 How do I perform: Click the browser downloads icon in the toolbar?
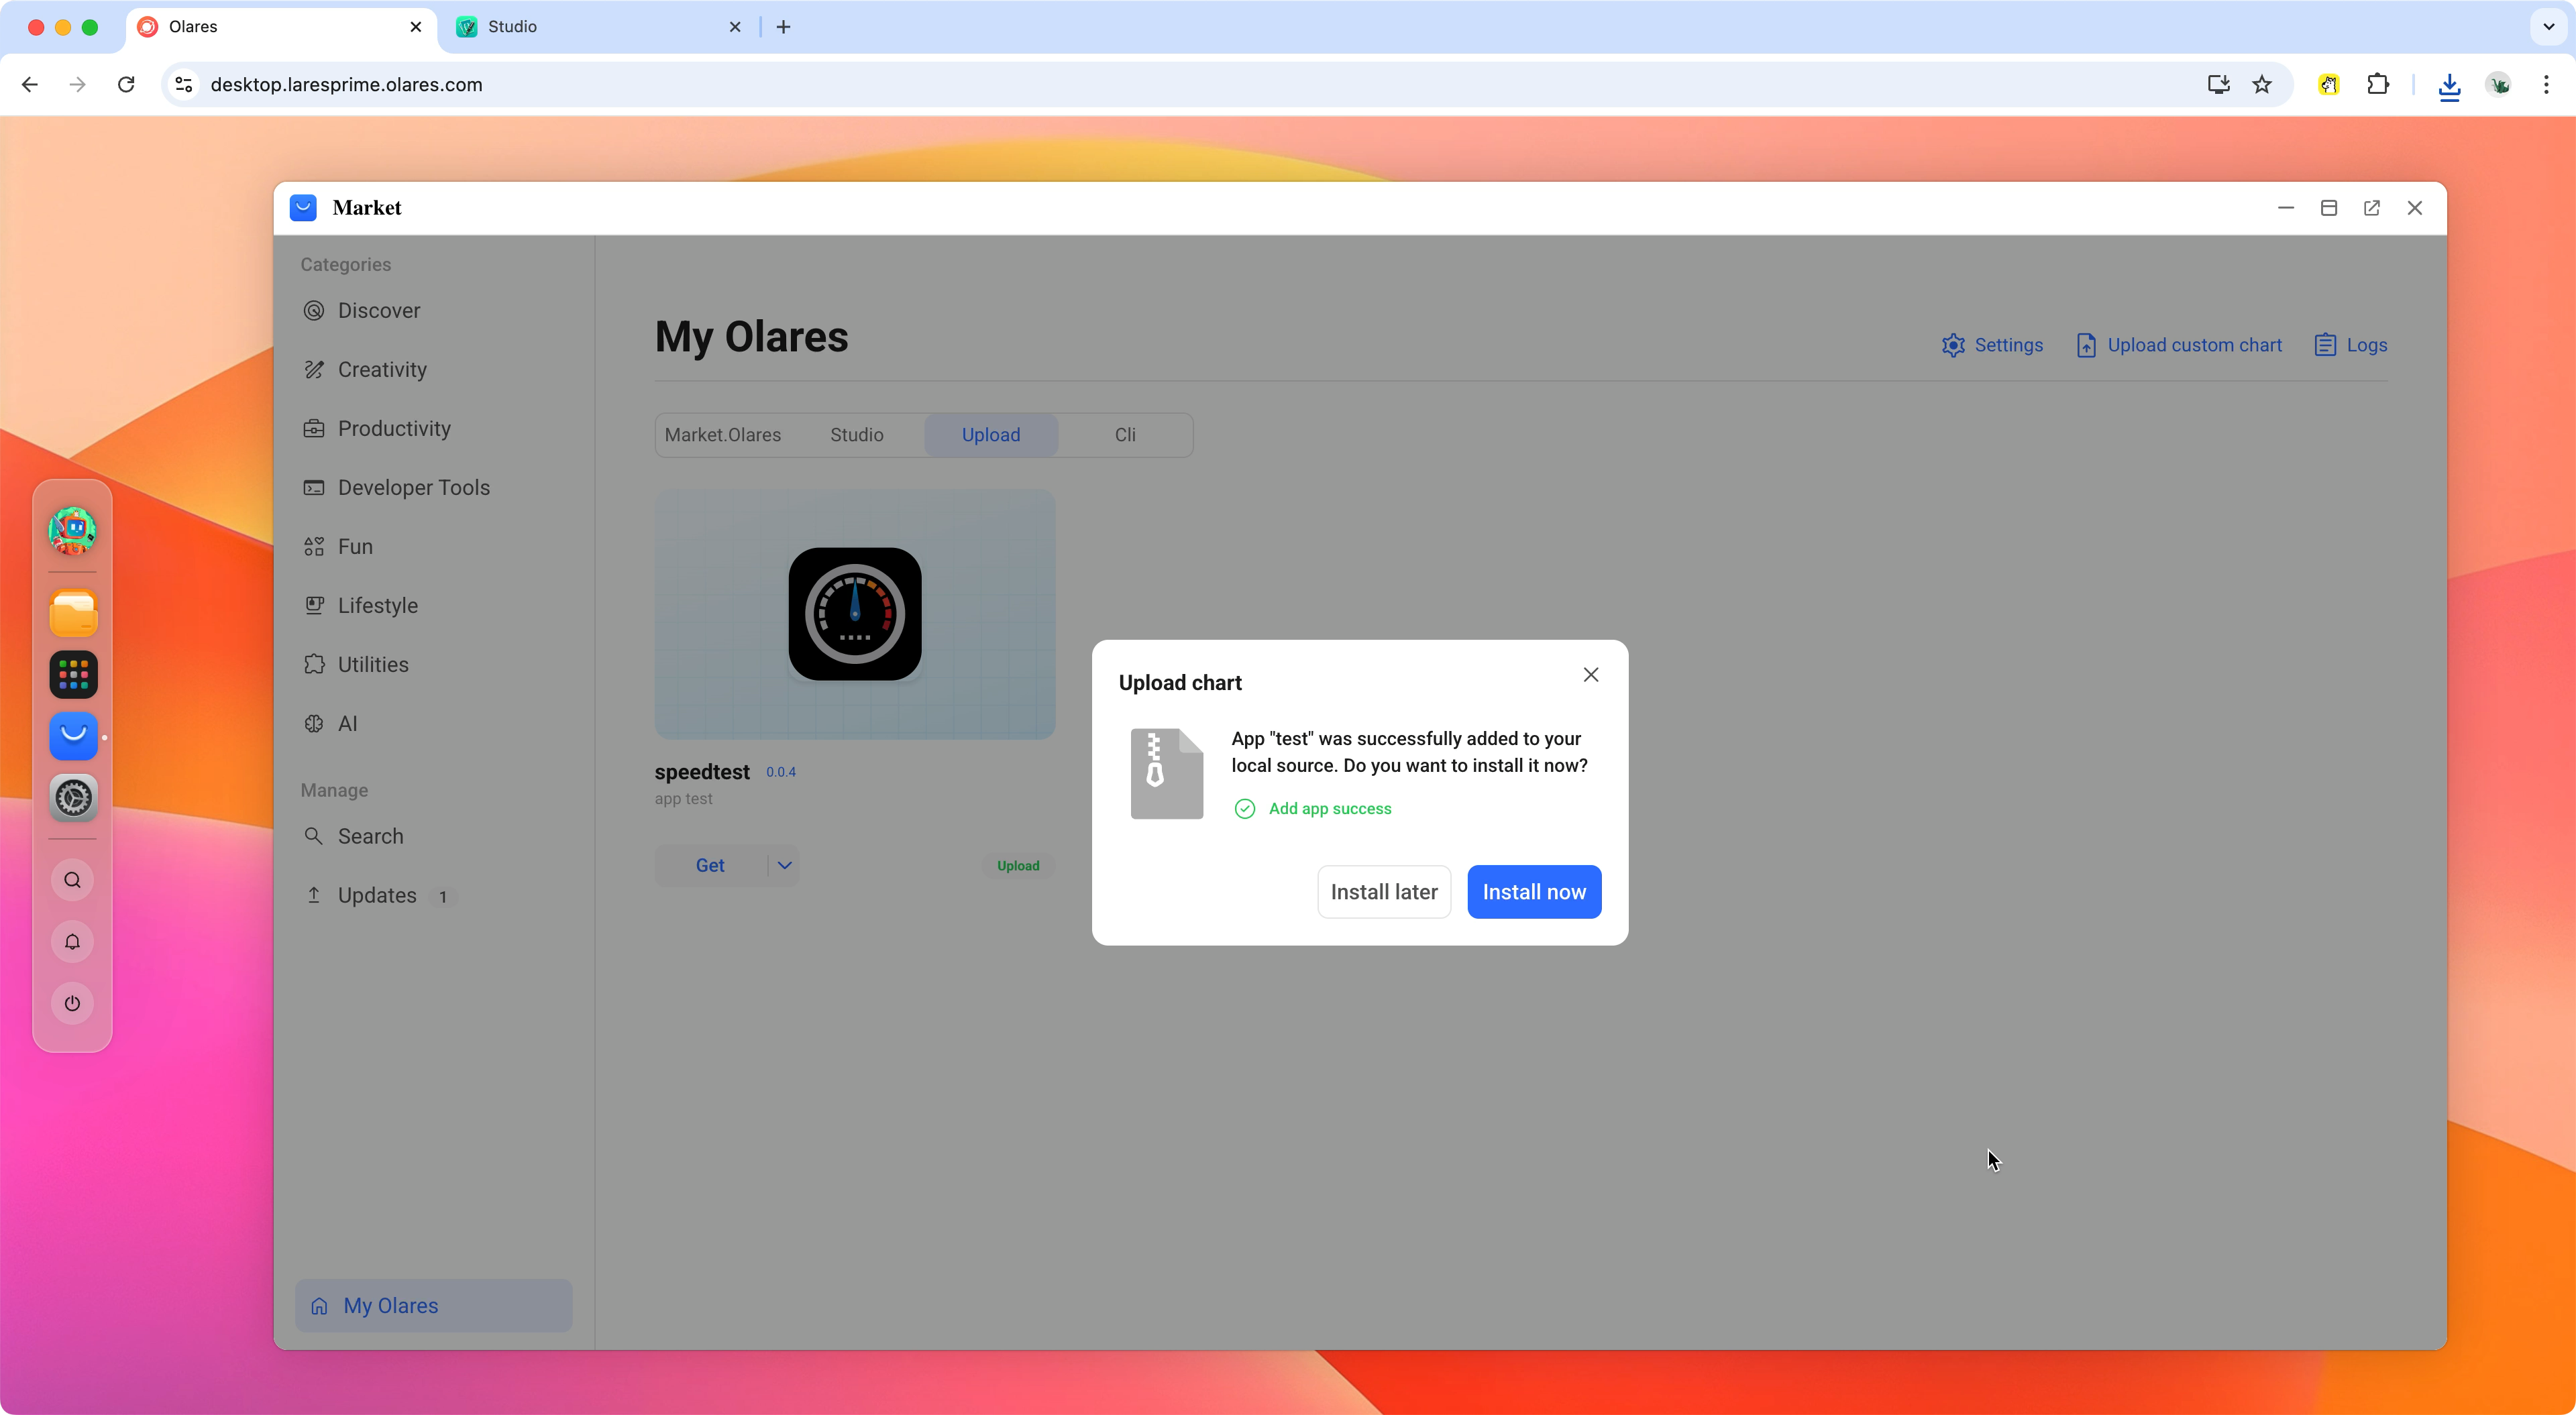[2449, 85]
